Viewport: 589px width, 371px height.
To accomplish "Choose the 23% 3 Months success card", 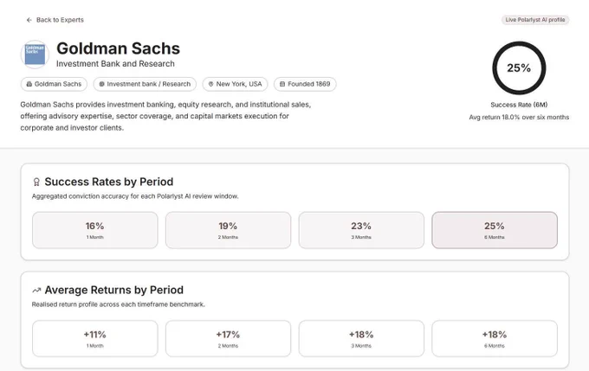I will coord(361,230).
